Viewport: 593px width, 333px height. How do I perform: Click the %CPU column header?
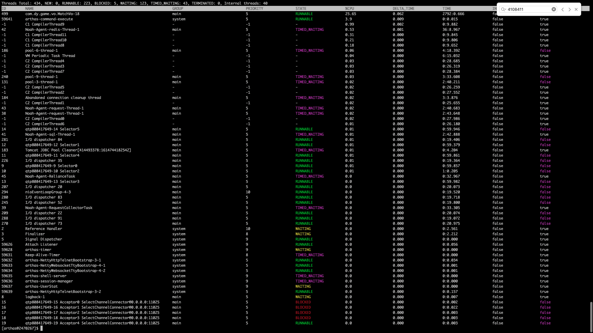click(x=349, y=9)
